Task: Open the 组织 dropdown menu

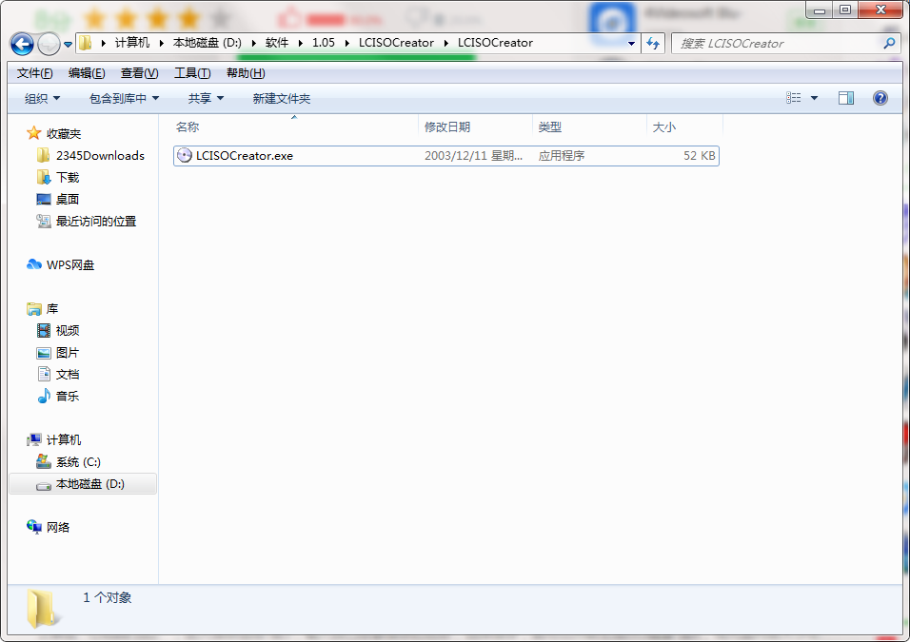Action: coord(39,97)
